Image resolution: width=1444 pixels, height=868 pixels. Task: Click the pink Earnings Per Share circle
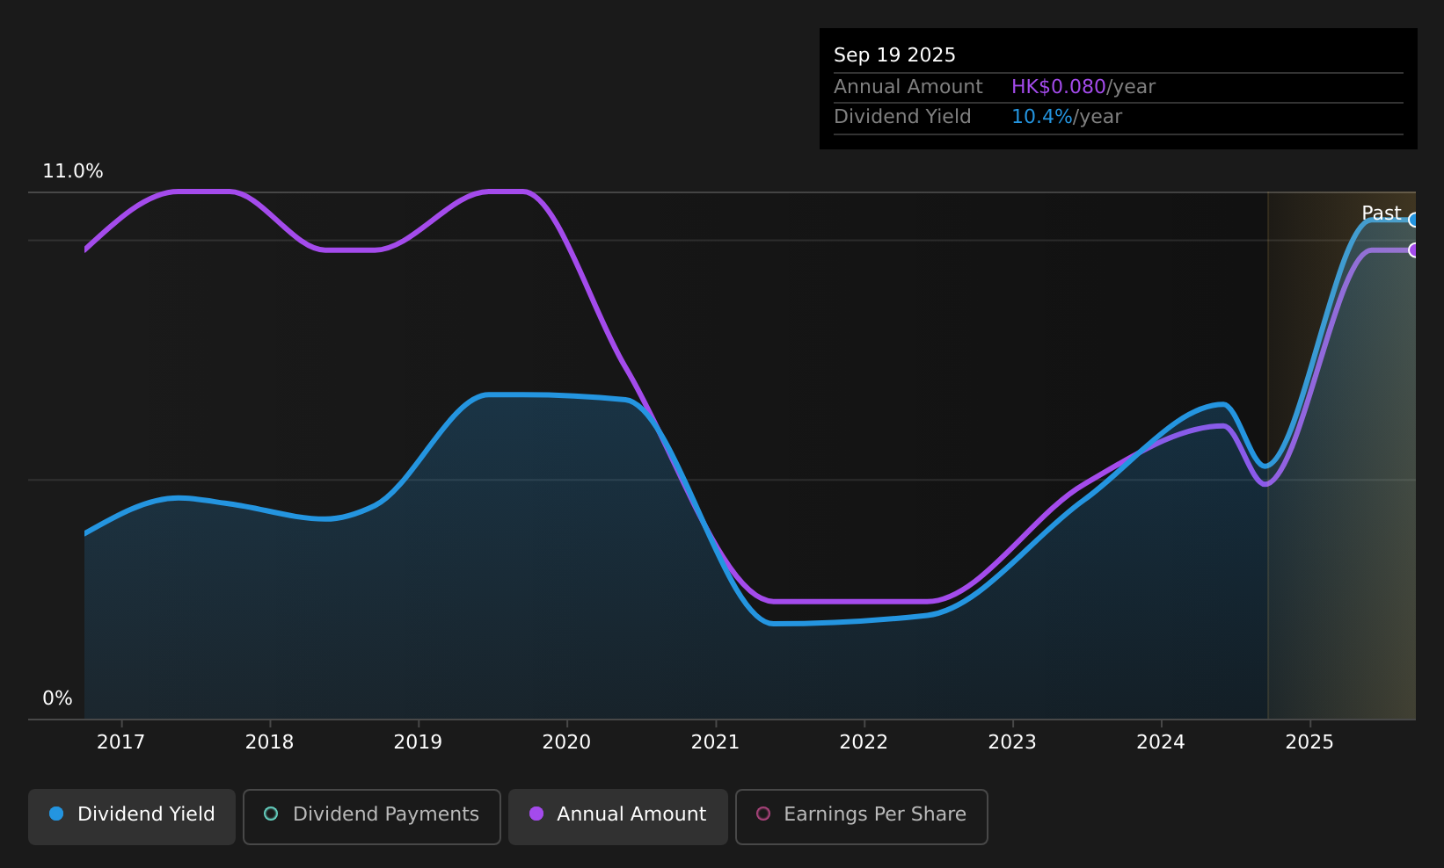pyautogui.click(x=763, y=814)
